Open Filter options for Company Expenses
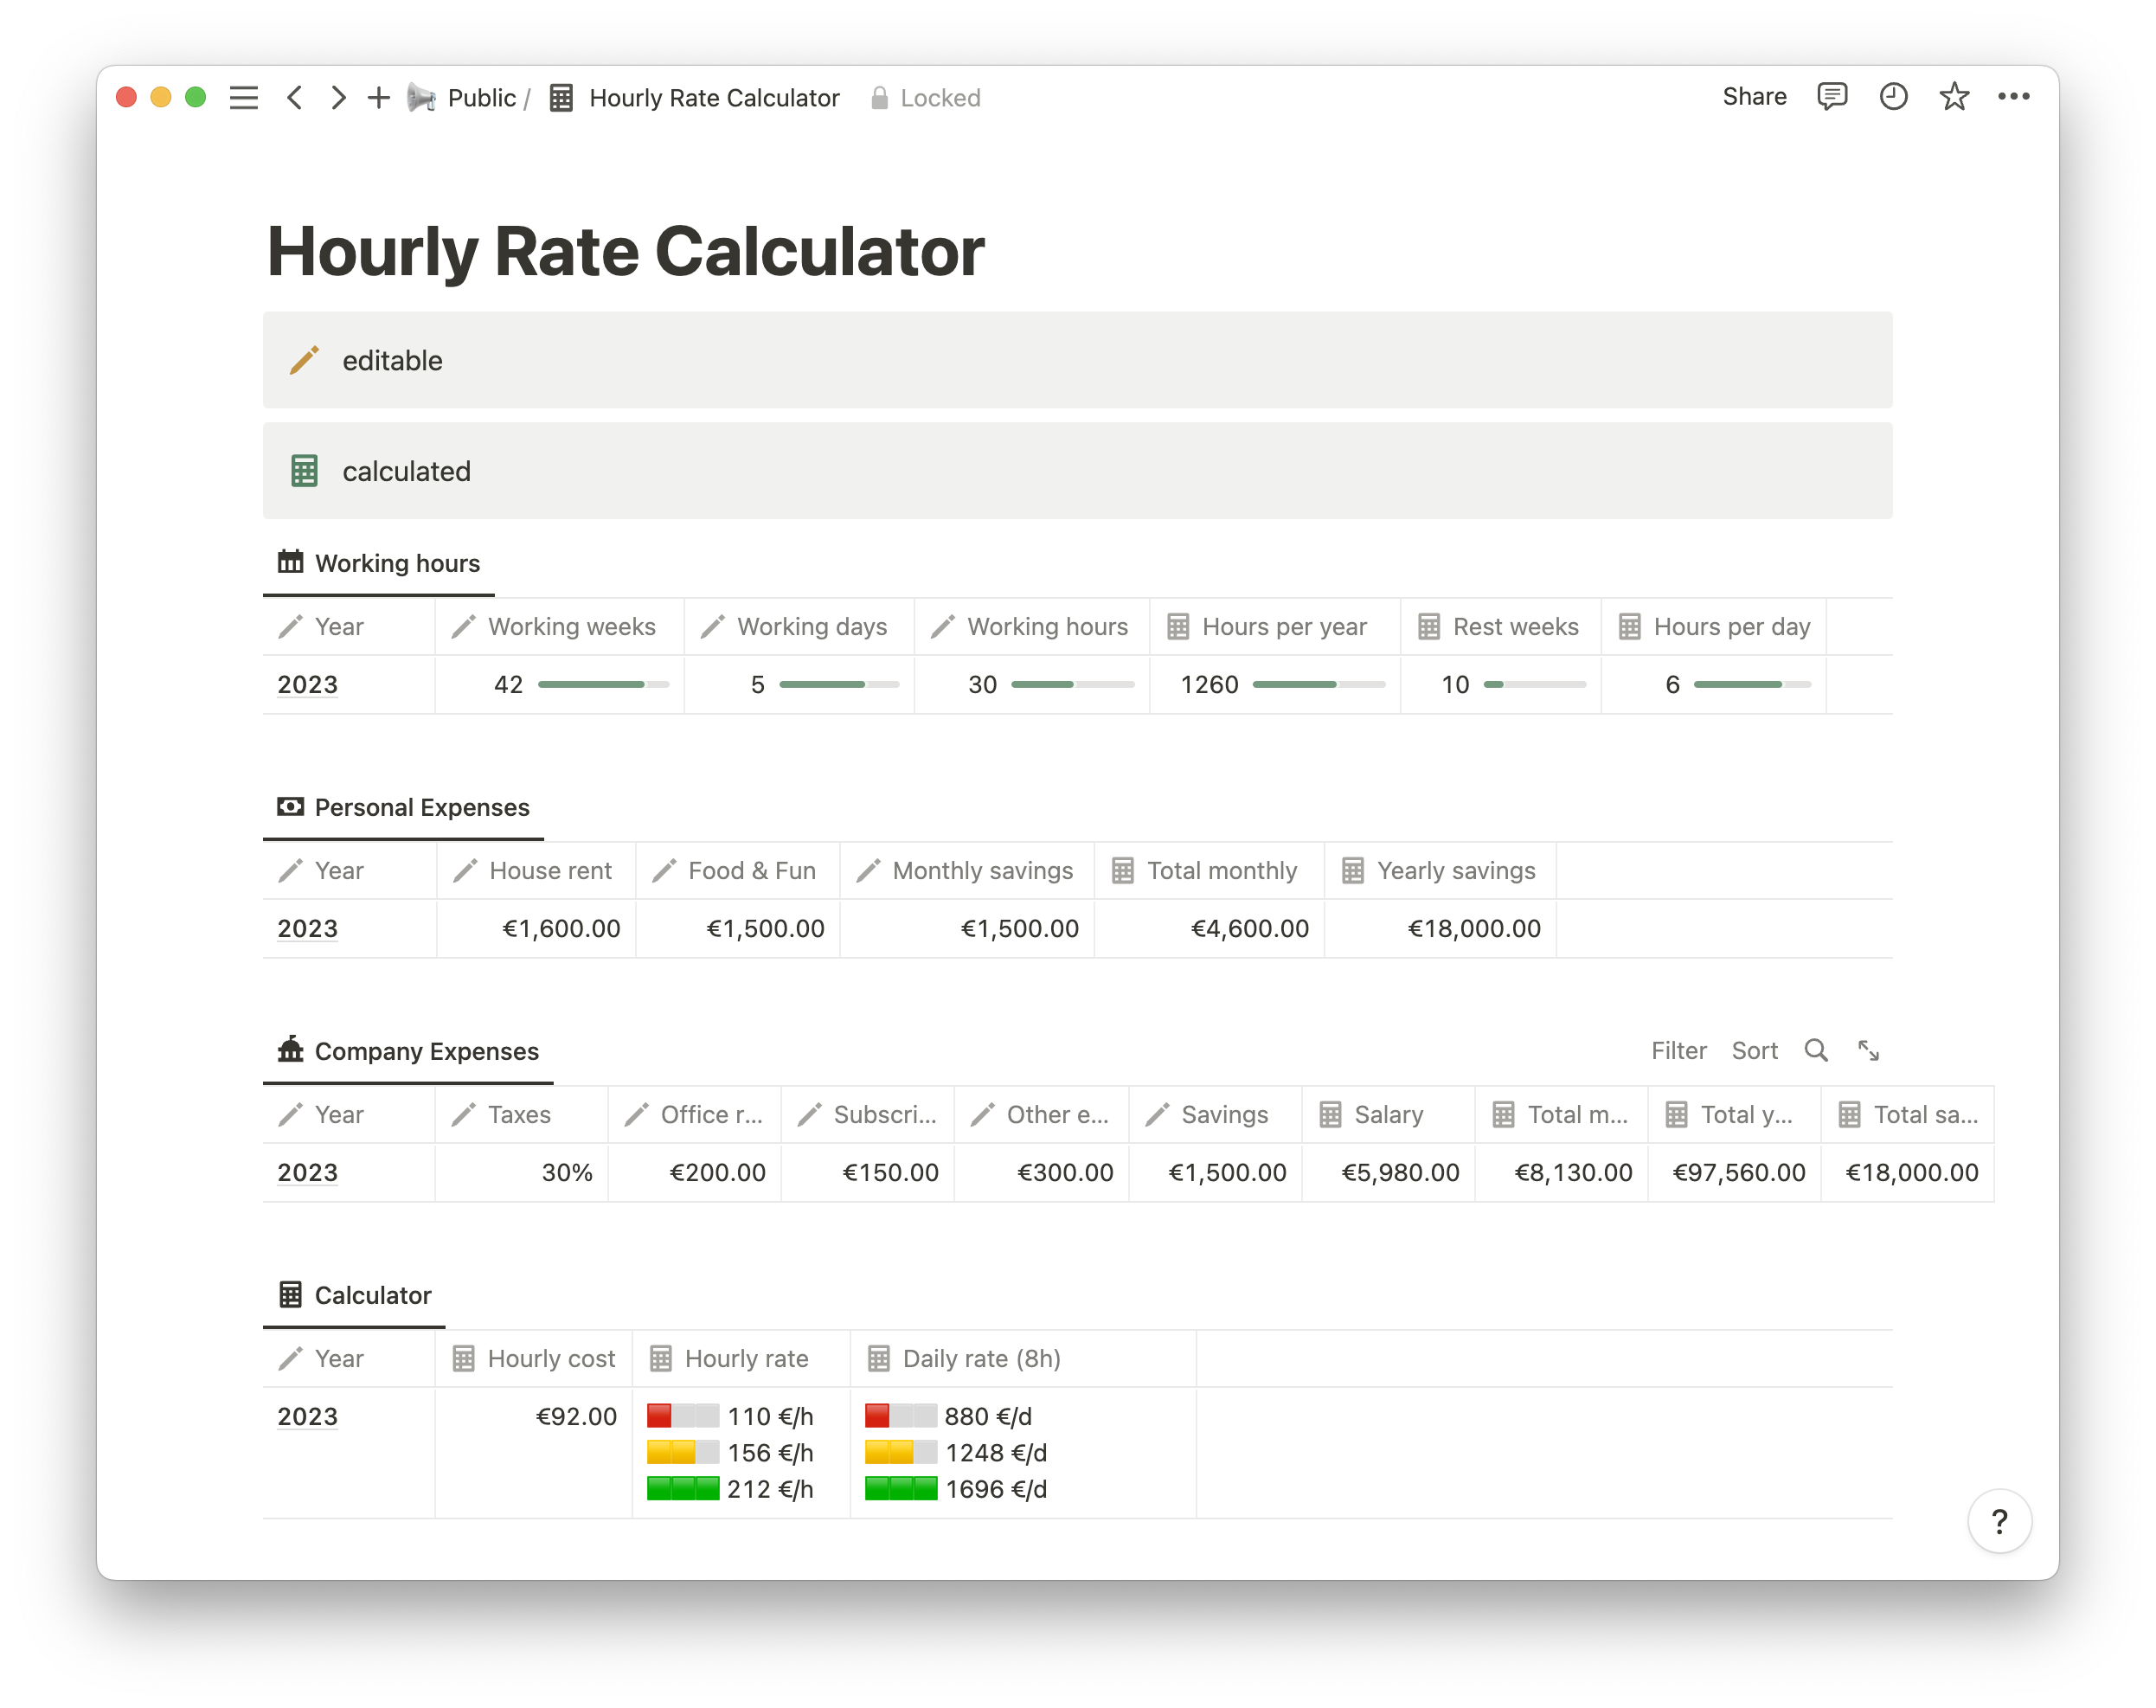2156x1708 pixels. tap(1679, 1051)
